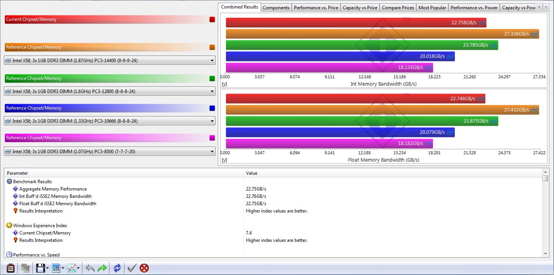The height and width of the screenshot is (275, 554).
Task: Click the line graph icon in the toolbar
Action: coord(72,268)
